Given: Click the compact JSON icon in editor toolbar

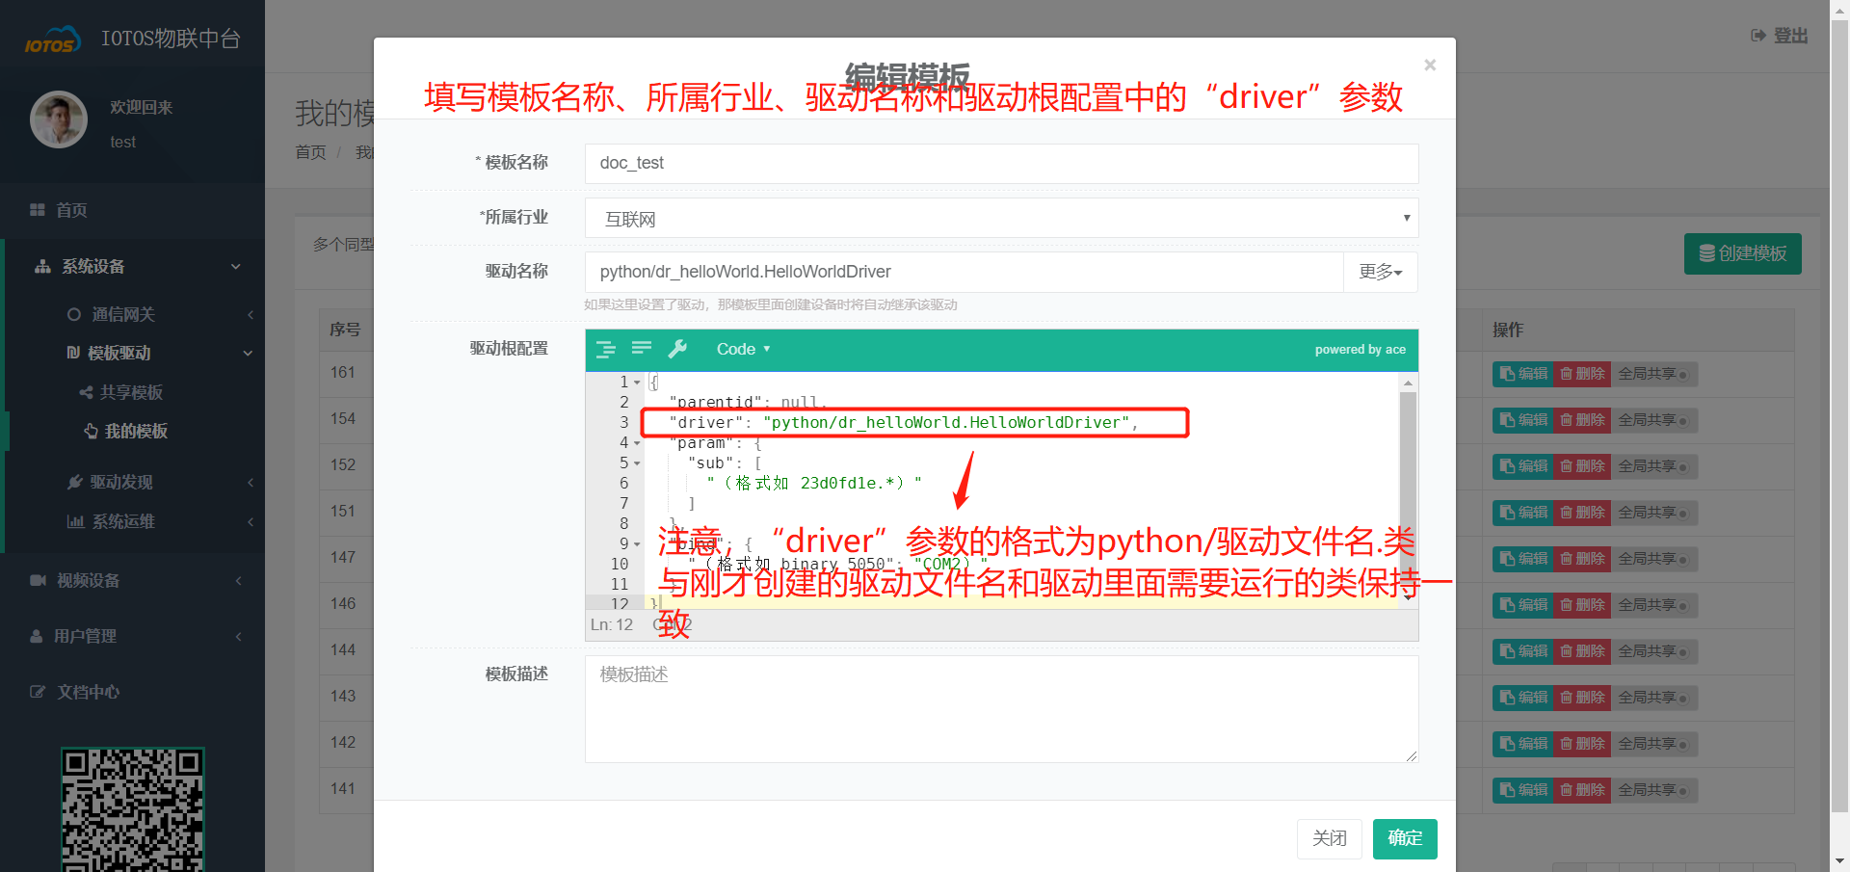Looking at the screenshot, I should [x=642, y=349].
